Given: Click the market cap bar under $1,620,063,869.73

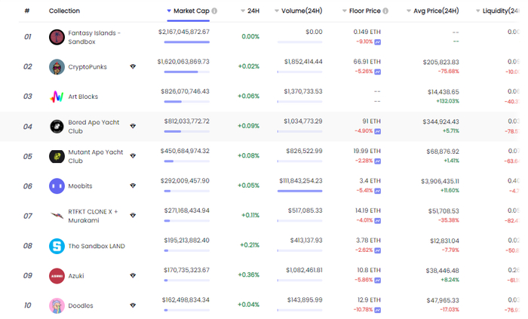Looking at the screenshot, I should pyautogui.click(x=187, y=72).
